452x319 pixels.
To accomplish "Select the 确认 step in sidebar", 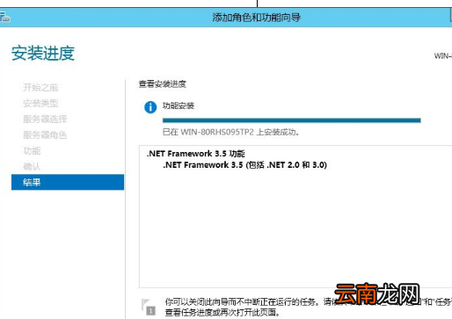I will tap(32, 167).
